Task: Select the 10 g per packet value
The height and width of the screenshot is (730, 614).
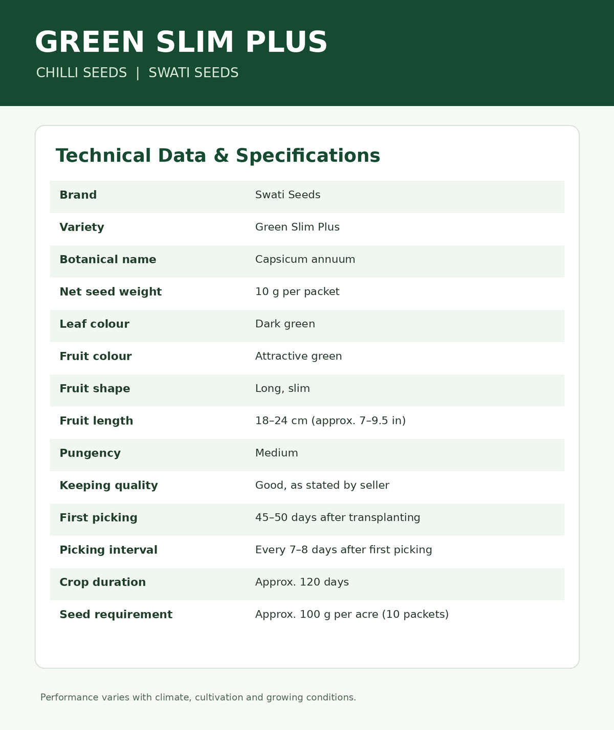Action: (297, 292)
